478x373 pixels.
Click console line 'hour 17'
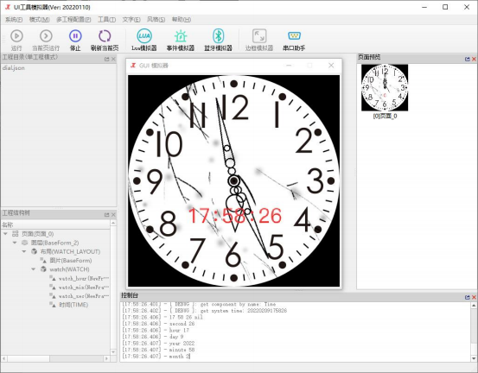(179, 330)
